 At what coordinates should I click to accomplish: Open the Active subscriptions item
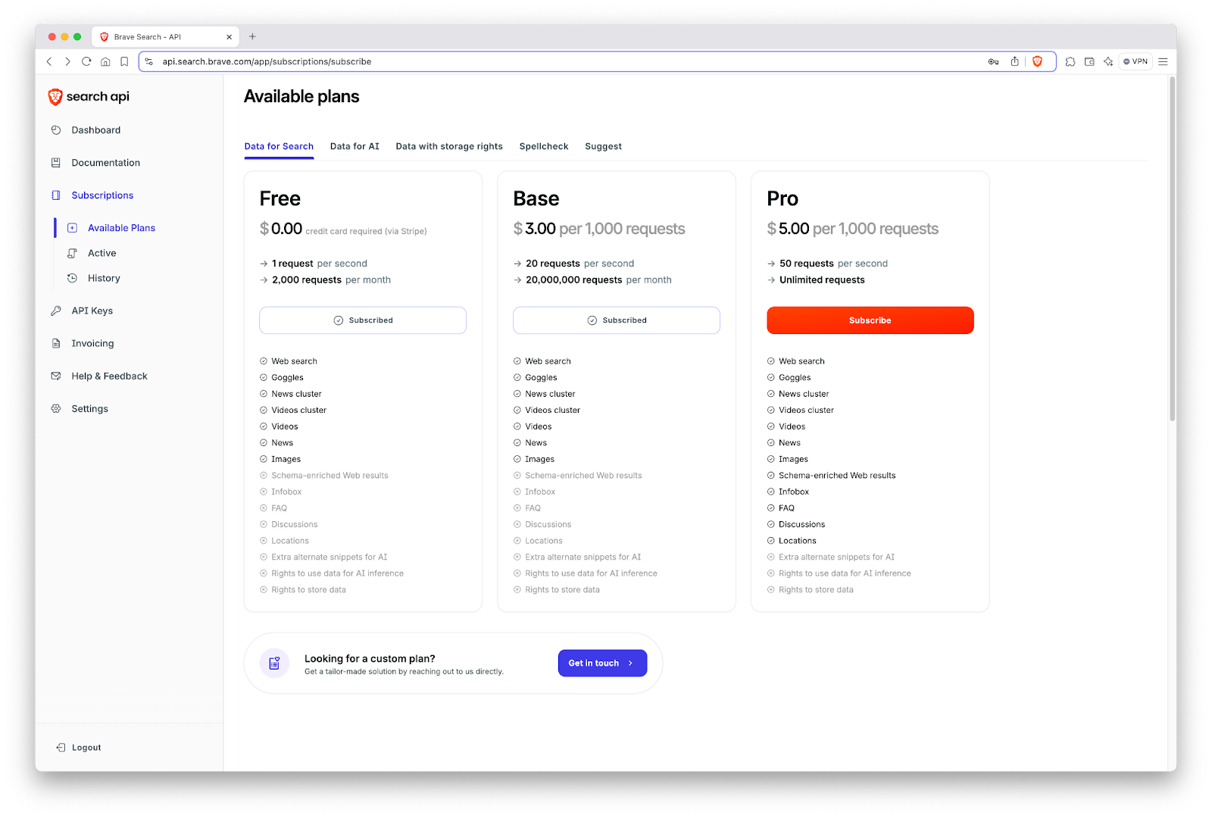102,253
